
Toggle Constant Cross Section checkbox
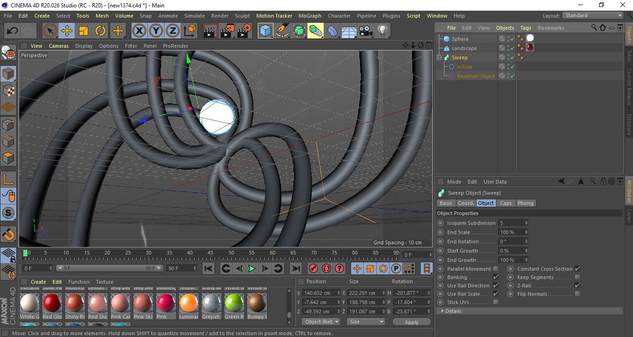(x=577, y=269)
